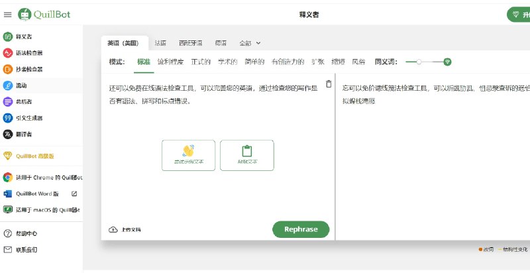Select the 简单的 mode
This screenshot has height=273, width=530.
click(x=254, y=62)
